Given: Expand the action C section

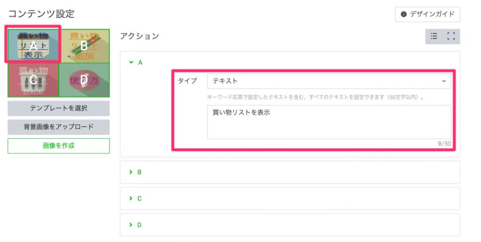Looking at the screenshot, I should pos(131,198).
